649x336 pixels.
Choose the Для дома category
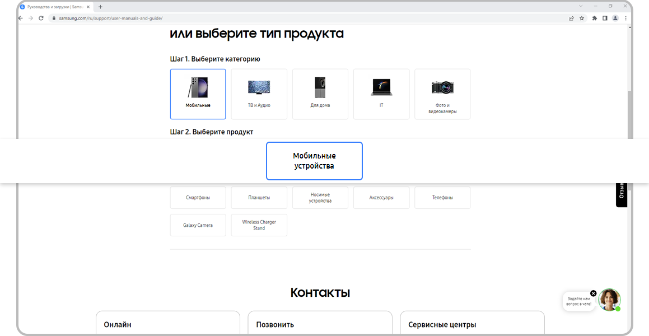click(320, 94)
